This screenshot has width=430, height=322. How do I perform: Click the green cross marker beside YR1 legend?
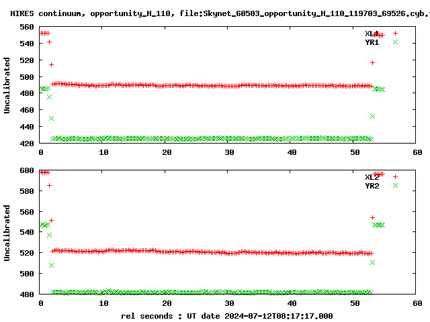(x=395, y=42)
